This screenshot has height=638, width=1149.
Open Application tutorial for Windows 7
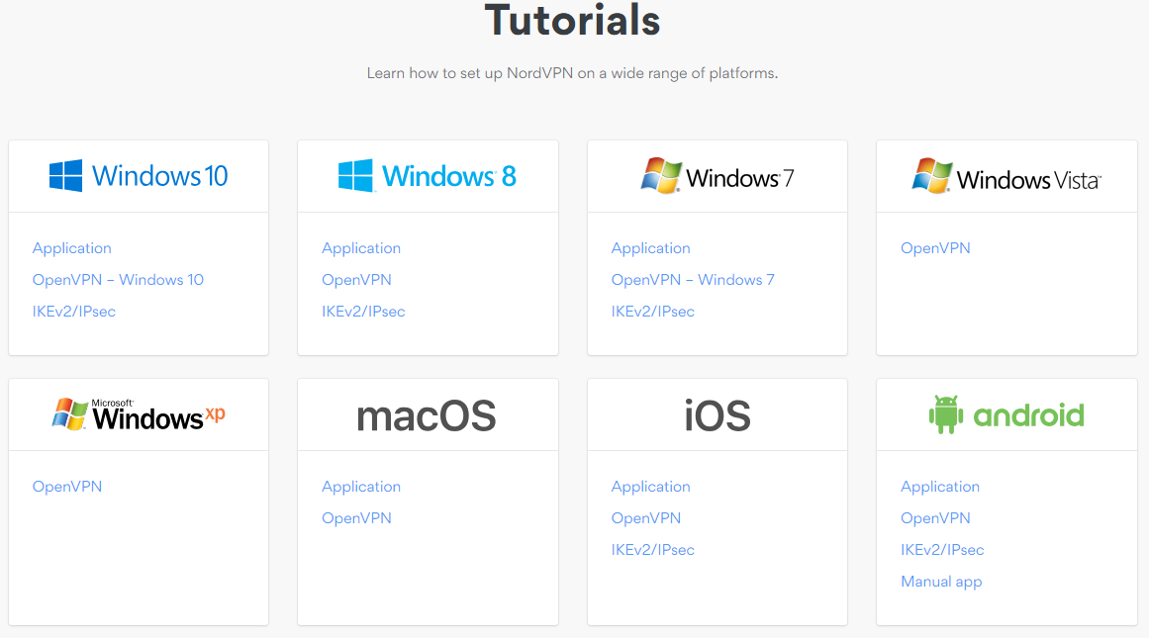[x=651, y=248]
